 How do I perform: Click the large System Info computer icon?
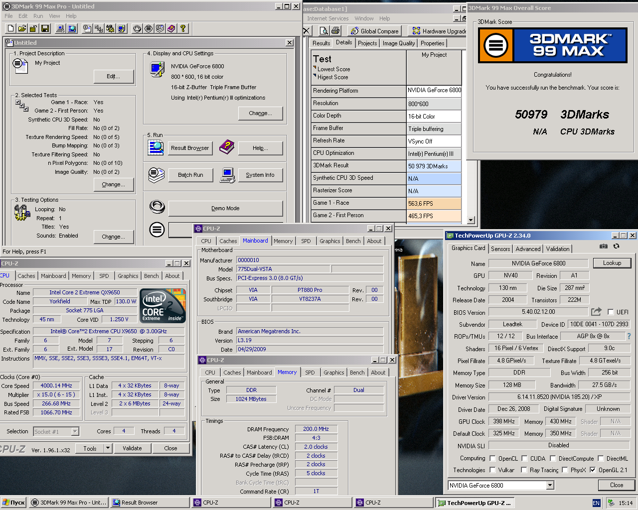(227, 175)
